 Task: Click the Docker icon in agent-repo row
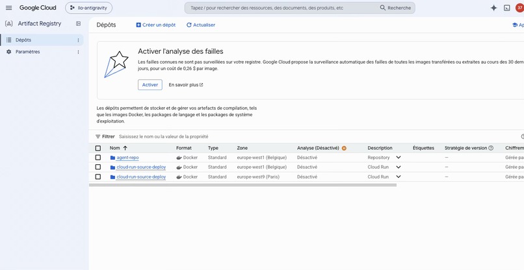(179, 158)
